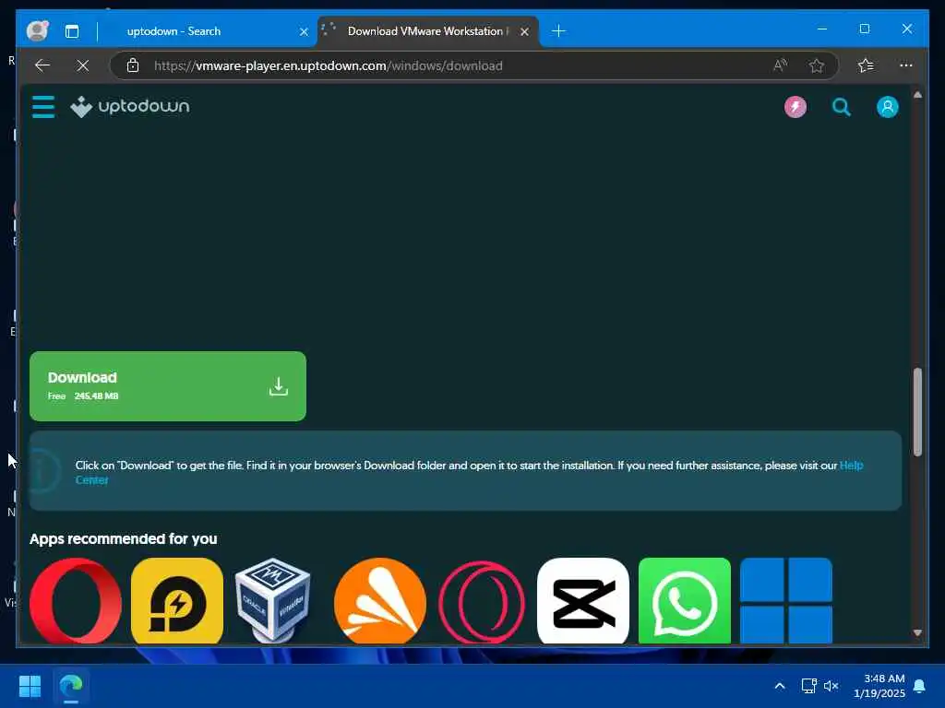Image resolution: width=945 pixels, height=708 pixels.
Task: Open the uptodown search magnifier
Action: point(842,107)
